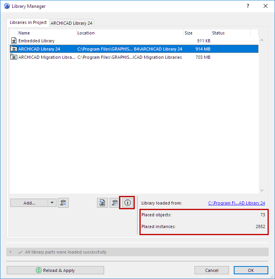Confirm with the OK button

251,270
